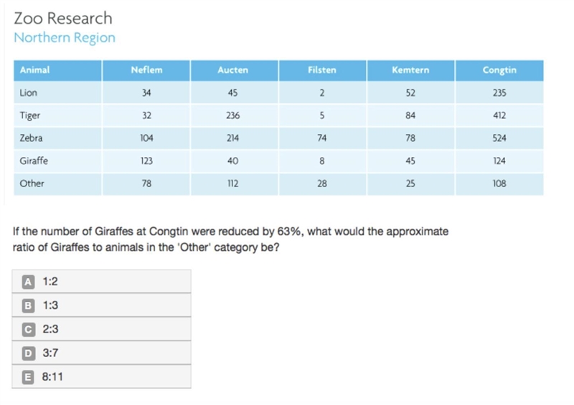
Task: Pick answer option D 3:7
Action: 101,353
